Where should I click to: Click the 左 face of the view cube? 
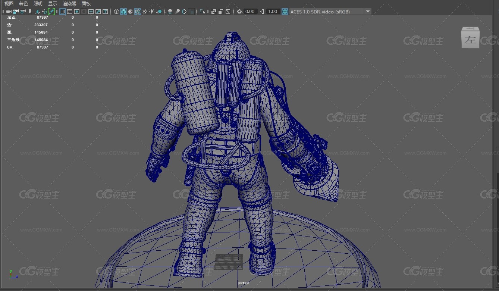[470, 40]
